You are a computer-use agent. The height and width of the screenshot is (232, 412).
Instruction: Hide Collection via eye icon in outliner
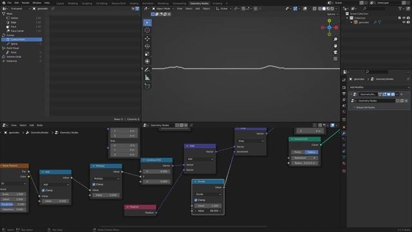(x=404, y=18)
